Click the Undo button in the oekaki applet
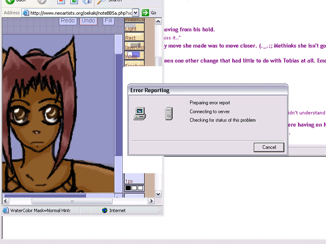326x244 pixels. [x=88, y=21]
